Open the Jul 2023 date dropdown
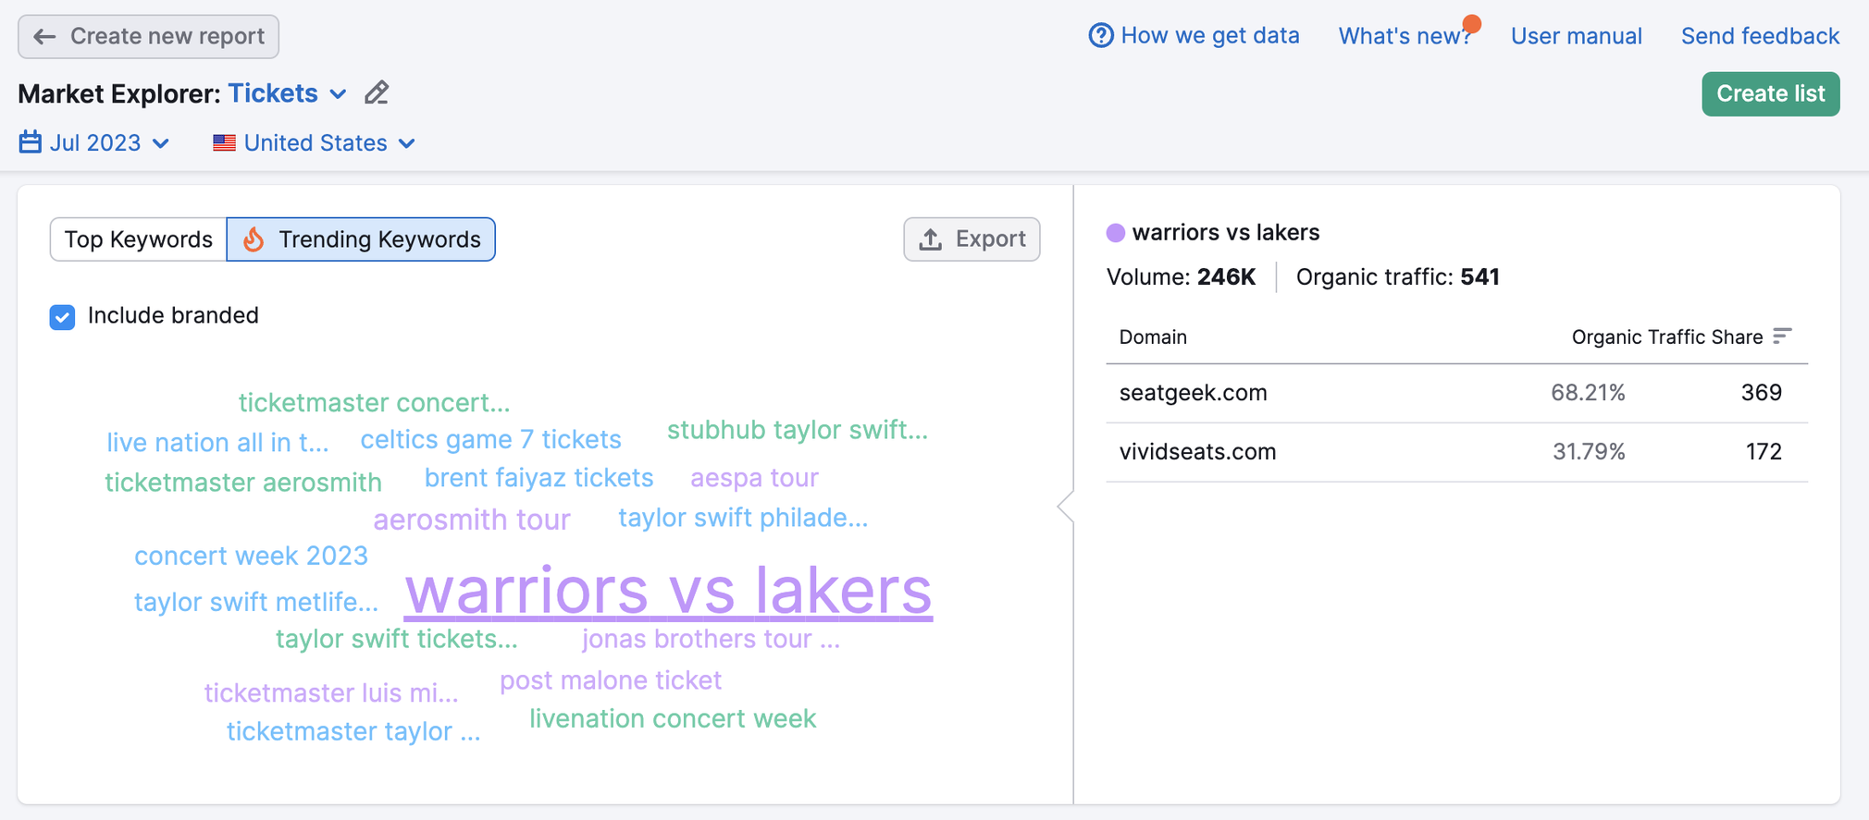The width and height of the screenshot is (1869, 820). 94,143
